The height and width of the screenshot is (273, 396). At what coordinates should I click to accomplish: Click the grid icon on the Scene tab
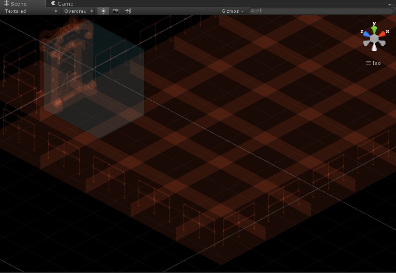pyautogui.click(x=7, y=4)
